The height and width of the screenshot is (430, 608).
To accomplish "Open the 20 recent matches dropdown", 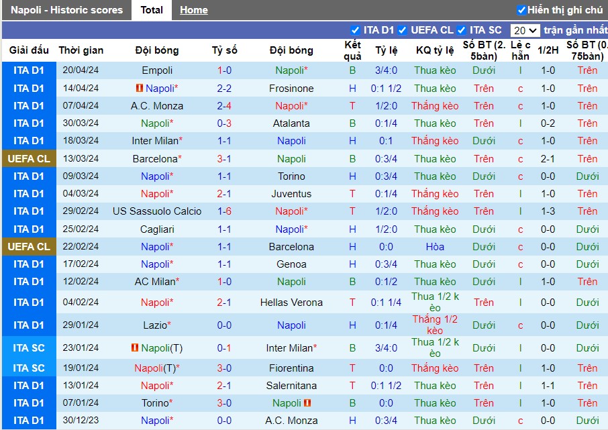I will (x=525, y=30).
